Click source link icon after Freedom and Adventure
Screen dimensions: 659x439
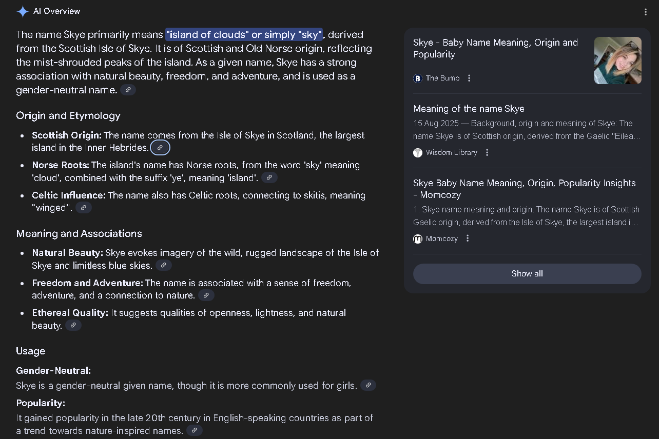pyautogui.click(x=206, y=295)
